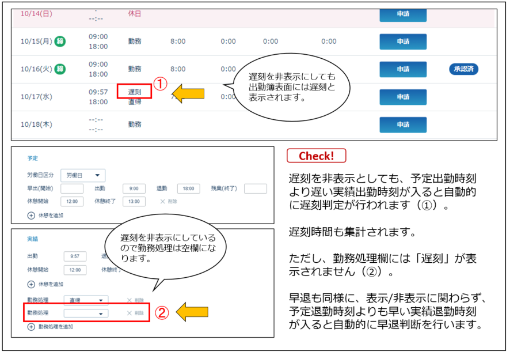
Task: Click the plus icon for 休憩を追加 under 予定
Action: 31,215
